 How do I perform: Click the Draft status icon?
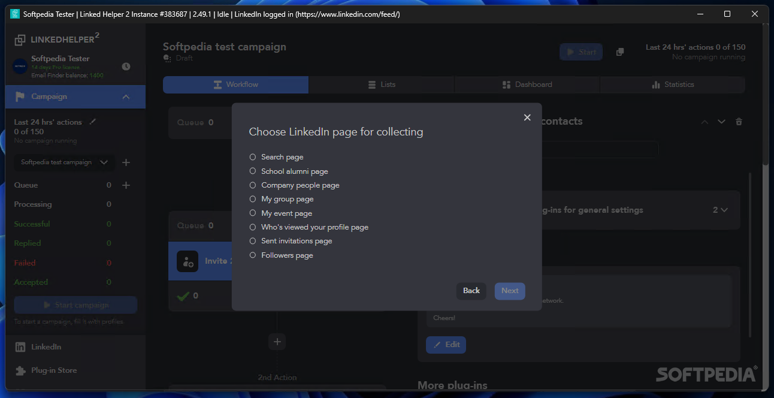[167, 58]
